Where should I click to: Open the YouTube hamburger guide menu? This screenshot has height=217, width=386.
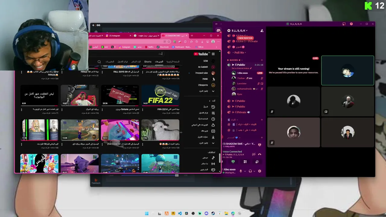pyautogui.click(x=213, y=54)
